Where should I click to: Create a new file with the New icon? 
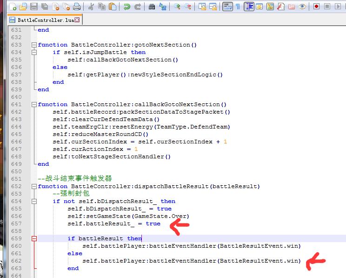coord(13,7)
